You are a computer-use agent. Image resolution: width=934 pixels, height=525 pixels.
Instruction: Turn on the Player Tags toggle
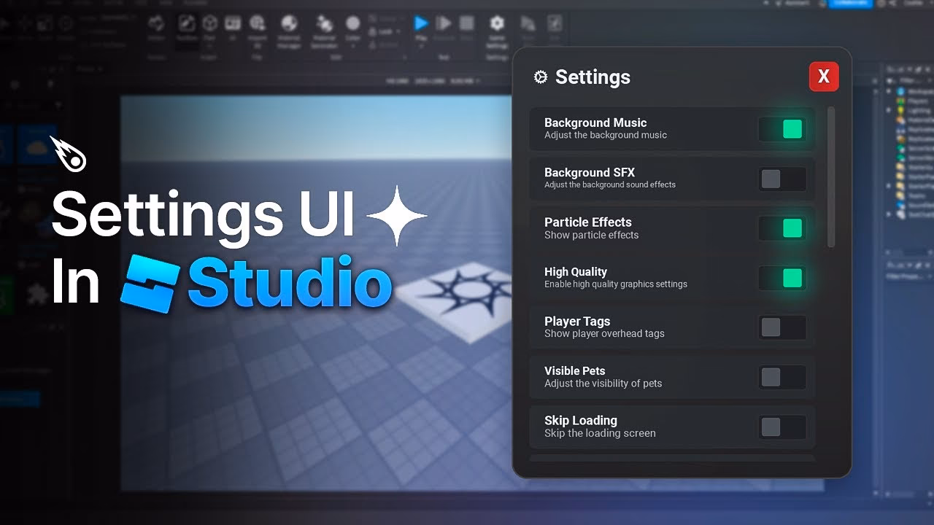click(x=782, y=327)
